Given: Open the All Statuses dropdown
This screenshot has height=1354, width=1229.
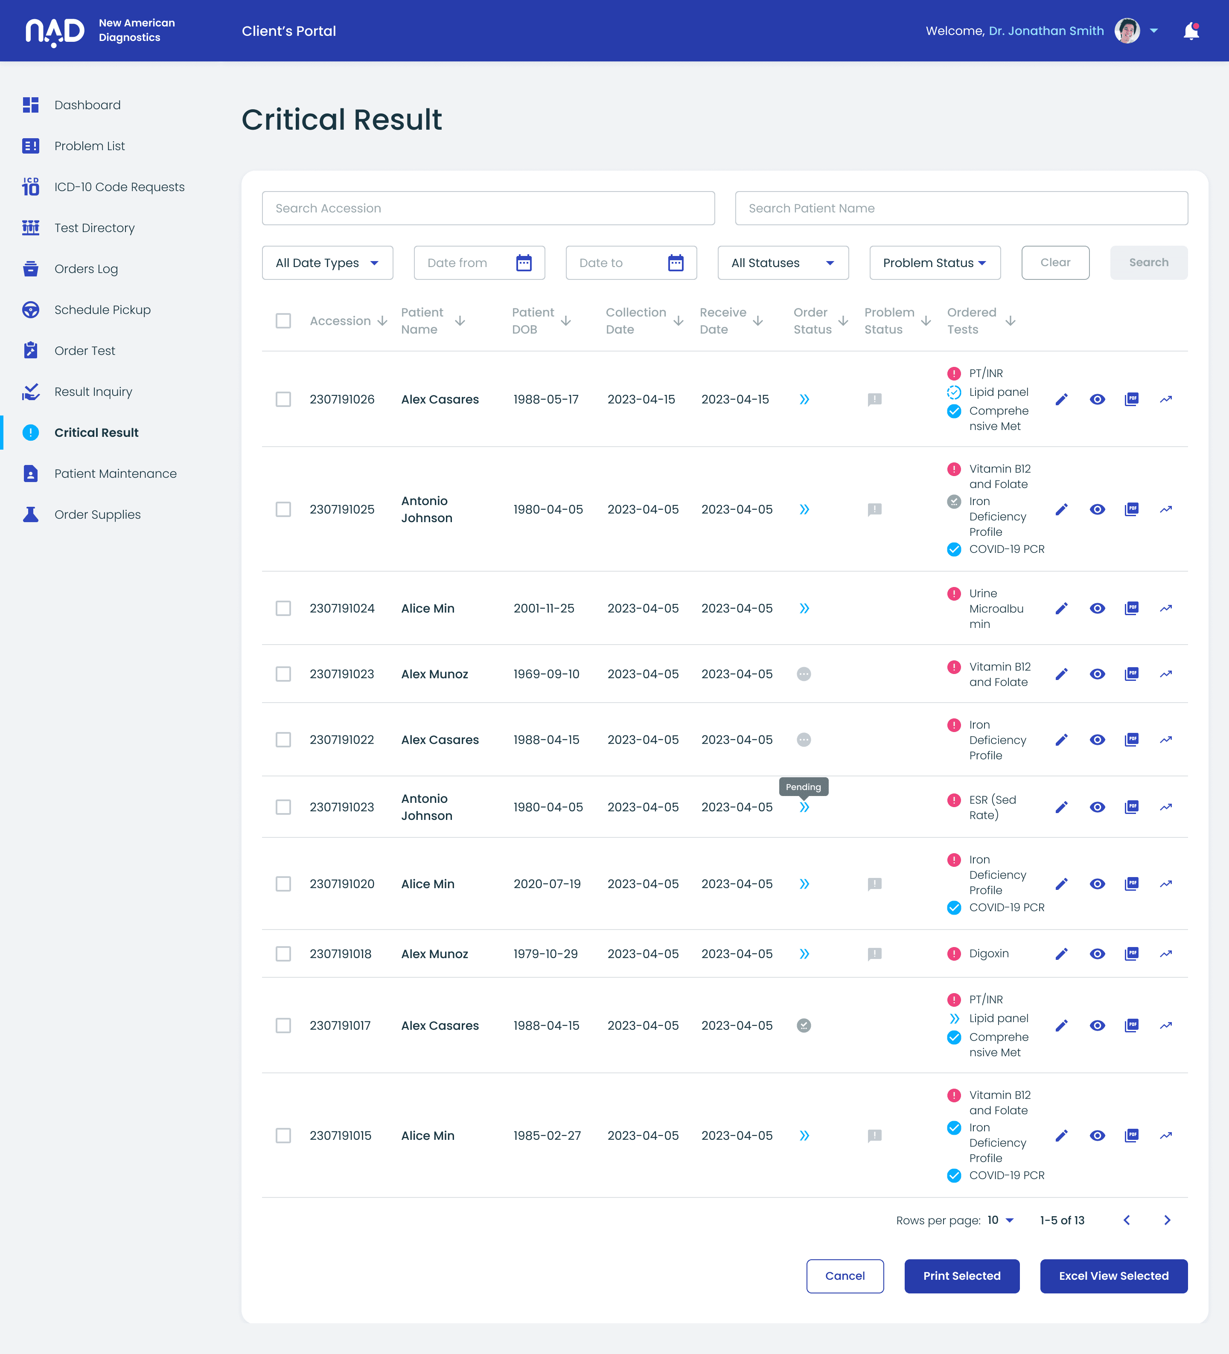Looking at the screenshot, I should 783,263.
